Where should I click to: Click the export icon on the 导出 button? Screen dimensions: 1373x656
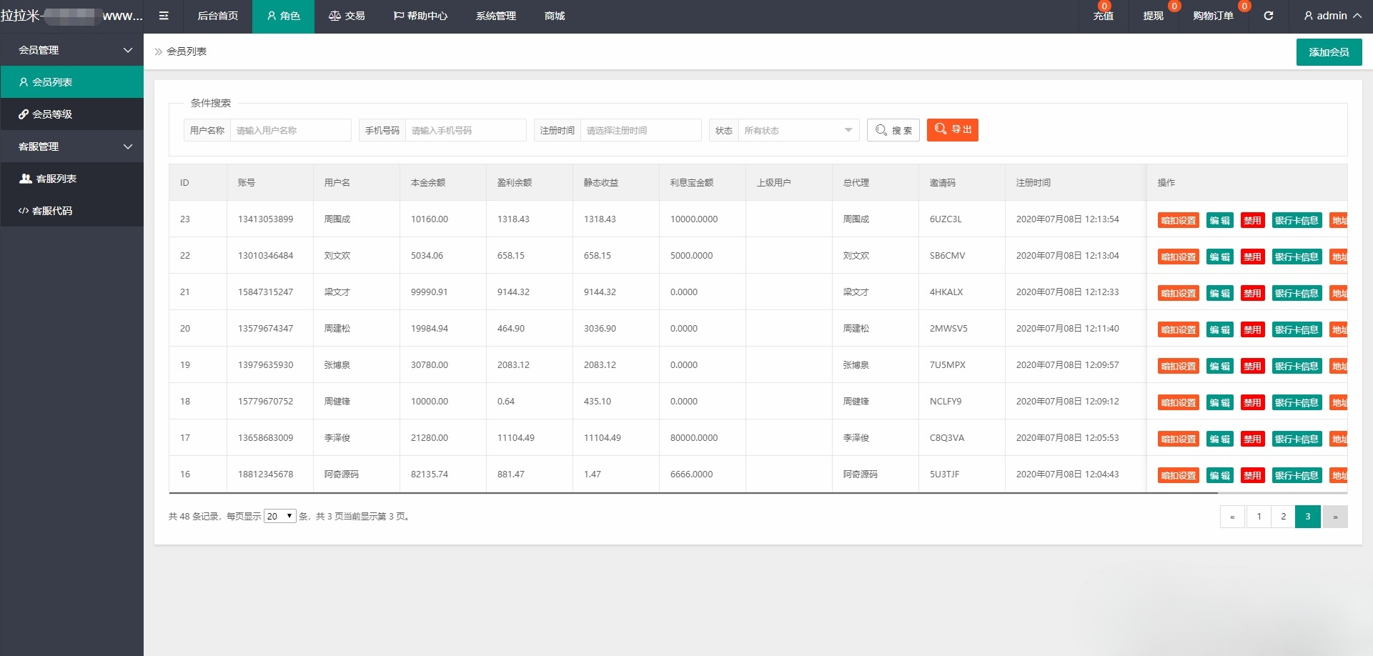[939, 129]
